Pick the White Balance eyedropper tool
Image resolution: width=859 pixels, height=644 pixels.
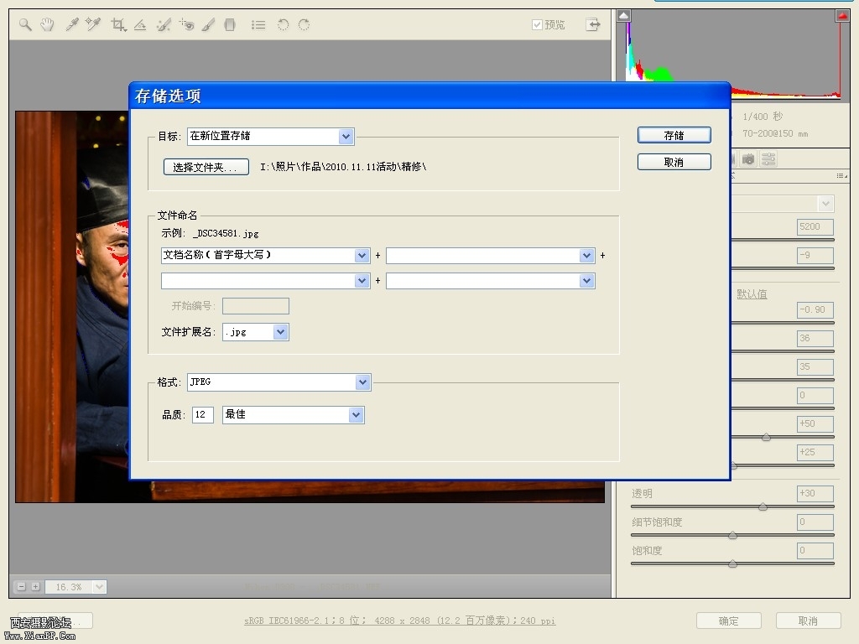point(72,25)
